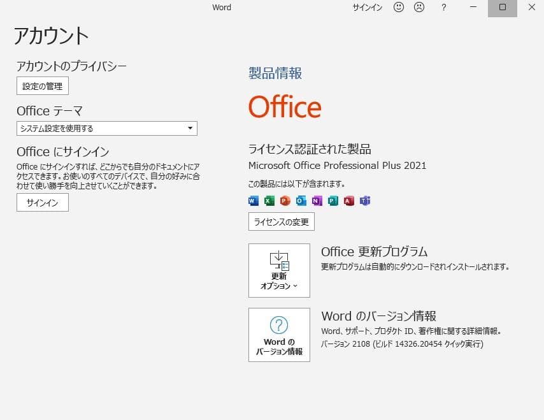Click the Word icon in included products

click(x=254, y=201)
